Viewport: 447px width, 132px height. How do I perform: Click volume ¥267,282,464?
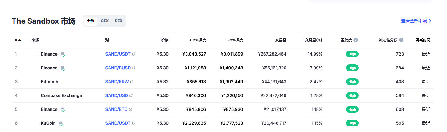point(272,54)
